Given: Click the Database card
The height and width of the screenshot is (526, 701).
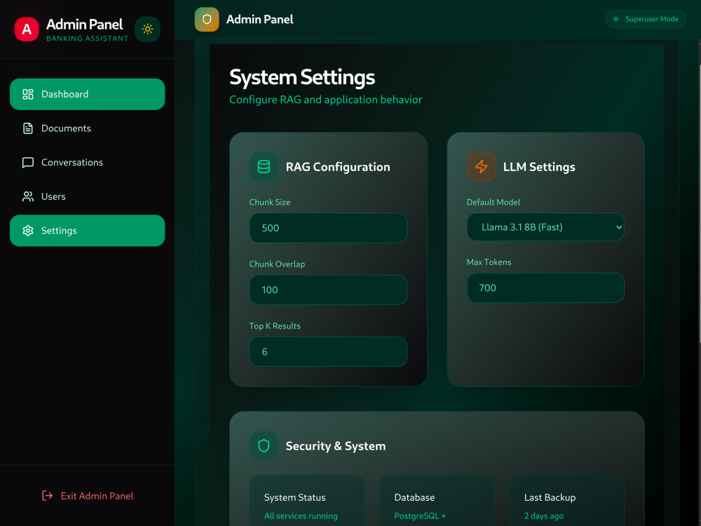Looking at the screenshot, I should click(437, 501).
